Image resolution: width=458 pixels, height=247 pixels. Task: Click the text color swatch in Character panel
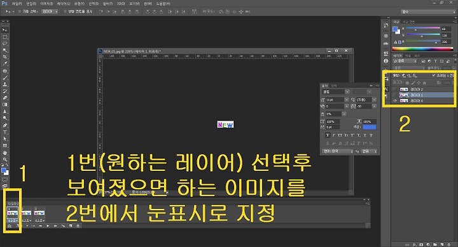369,127
